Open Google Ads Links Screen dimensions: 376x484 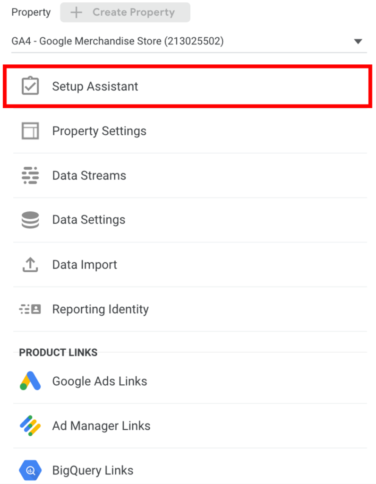99,381
